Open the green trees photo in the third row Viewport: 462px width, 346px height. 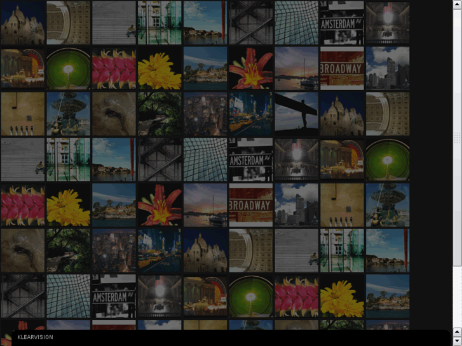pyautogui.click(x=160, y=114)
